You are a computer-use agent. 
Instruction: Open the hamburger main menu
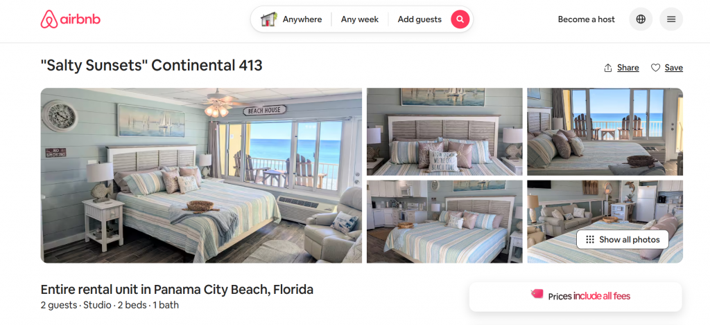pyautogui.click(x=671, y=19)
